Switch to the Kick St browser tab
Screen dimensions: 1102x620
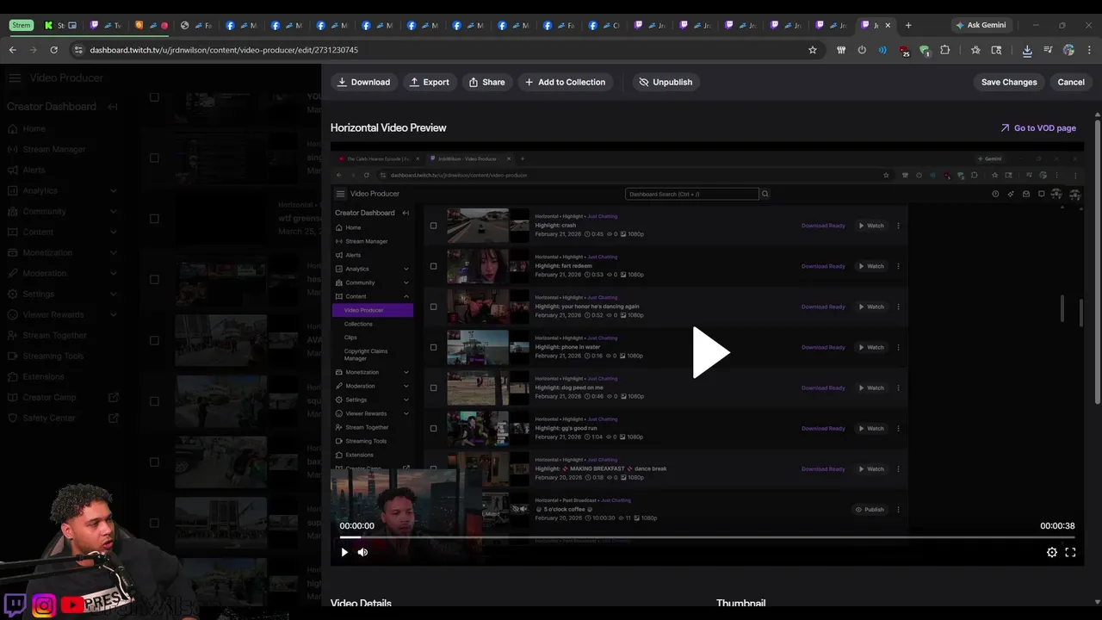(59, 25)
